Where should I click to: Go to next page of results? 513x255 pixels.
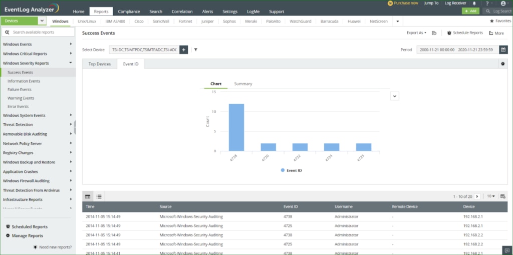point(477,196)
